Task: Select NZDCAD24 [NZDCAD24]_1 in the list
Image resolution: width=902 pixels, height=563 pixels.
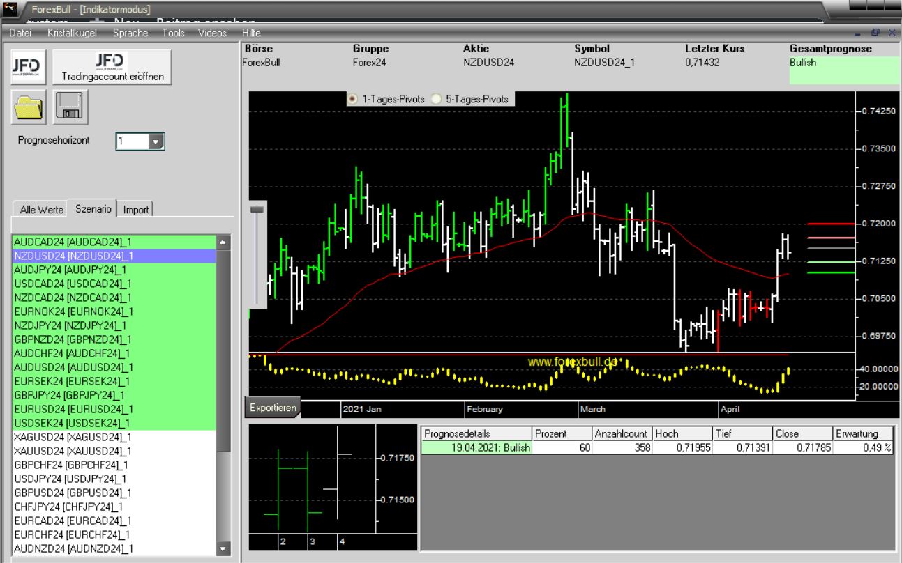Action: (x=114, y=298)
